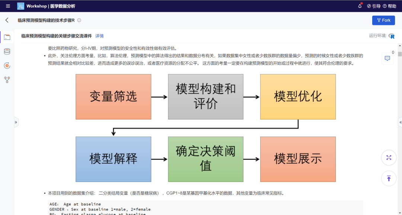
Task: Click code line AGE: Age at baseline
Action: pos(75,204)
